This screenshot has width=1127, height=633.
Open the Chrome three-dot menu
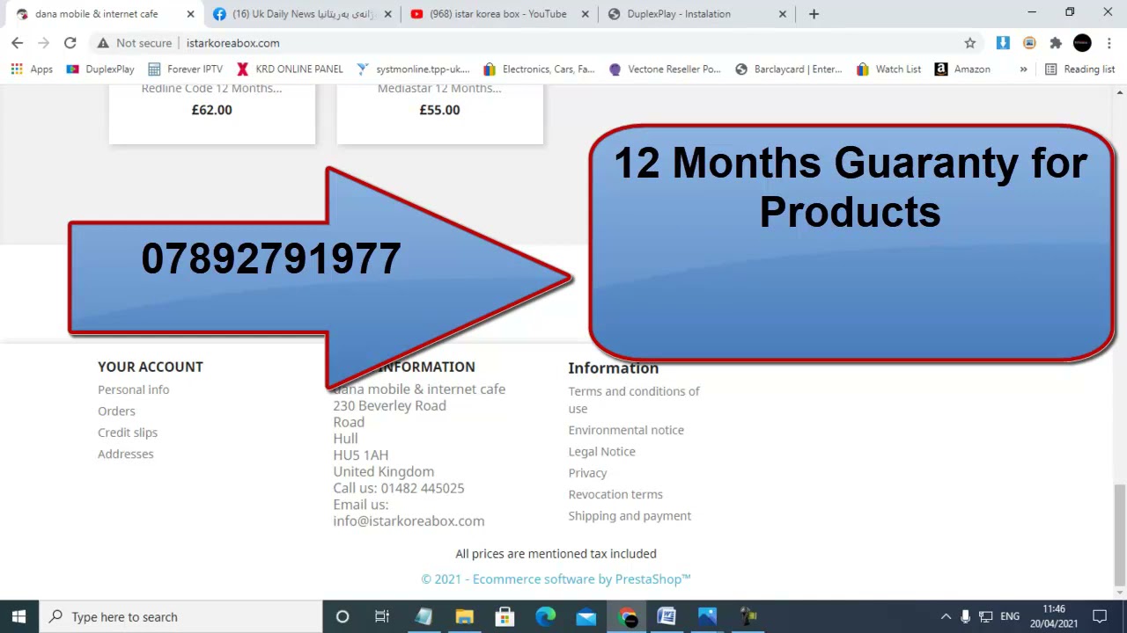pos(1109,43)
